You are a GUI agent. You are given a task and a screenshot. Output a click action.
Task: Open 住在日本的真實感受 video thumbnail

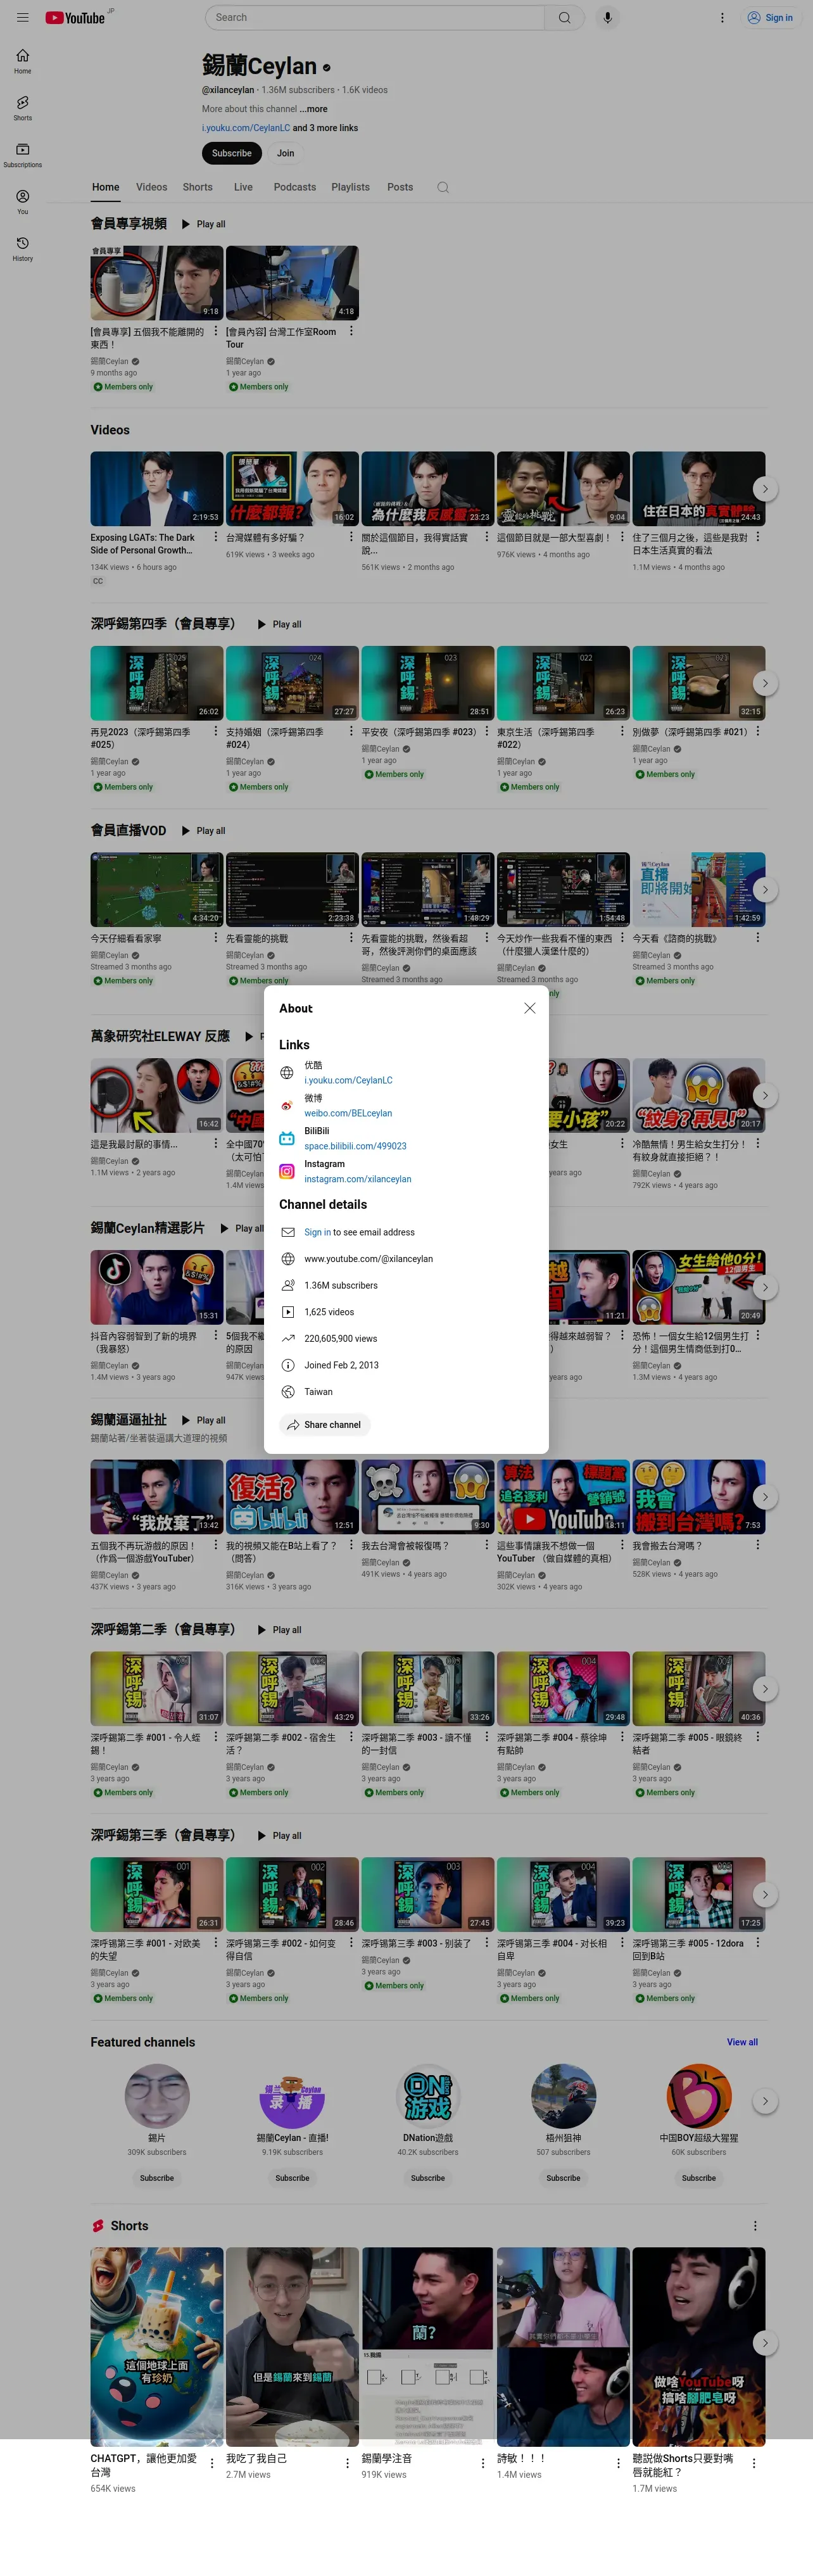(699, 489)
